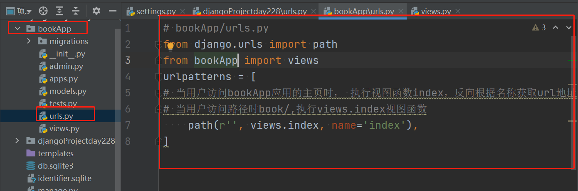Open models.py in the project tree
This screenshot has height=191, width=578.
pyautogui.click(x=68, y=91)
